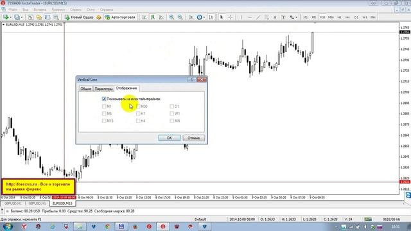Click the Auto-trading toolbar button
Image resolution: width=411 pixels, height=231 pixels.
pyautogui.click(x=120, y=17)
